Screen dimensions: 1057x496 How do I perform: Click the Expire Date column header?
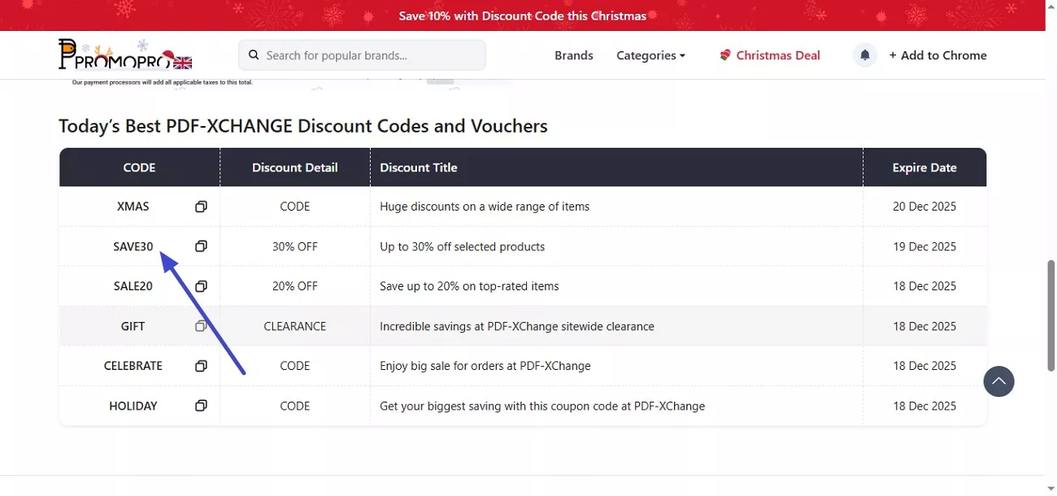pyautogui.click(x=924, y=168)
